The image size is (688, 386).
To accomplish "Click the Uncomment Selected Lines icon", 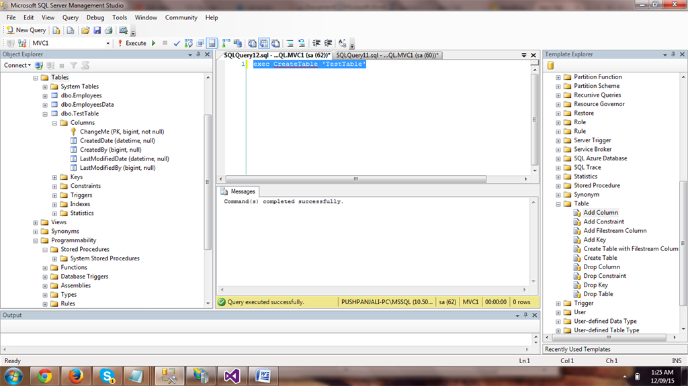I will click(302, 43).
